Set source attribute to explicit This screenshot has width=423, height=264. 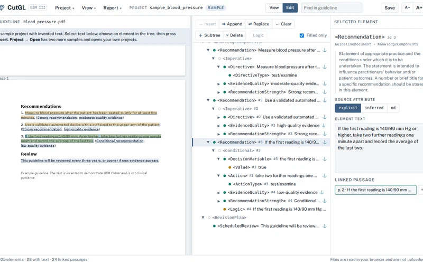coord(348,108)
